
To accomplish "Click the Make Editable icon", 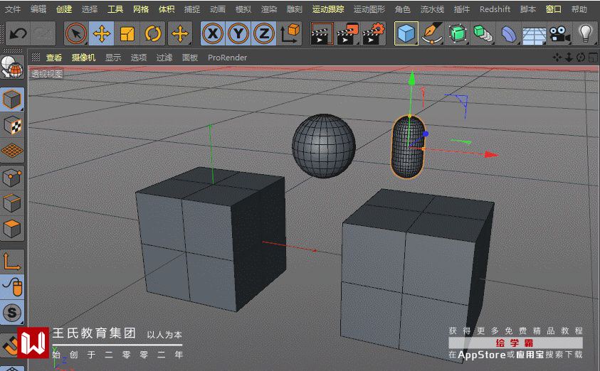I will click(x=12, y=68).
